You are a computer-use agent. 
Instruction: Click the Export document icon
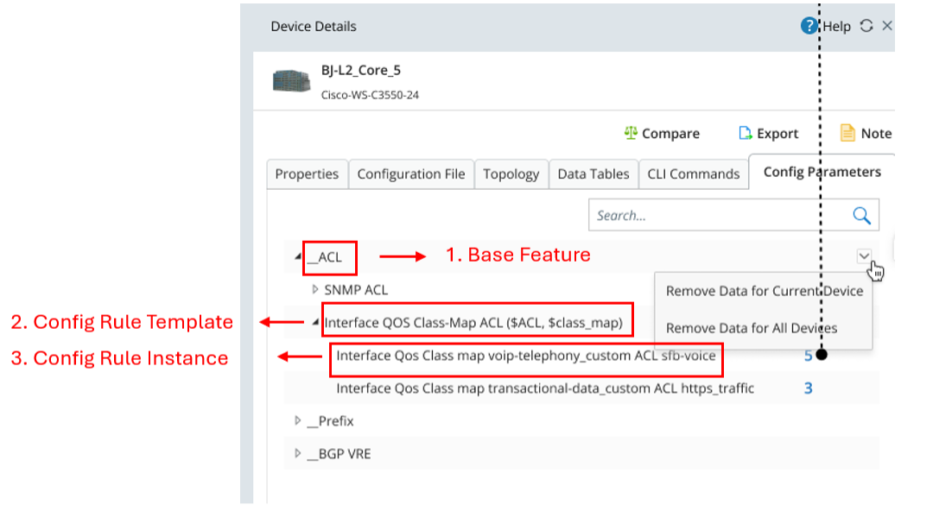click(745, 133)
